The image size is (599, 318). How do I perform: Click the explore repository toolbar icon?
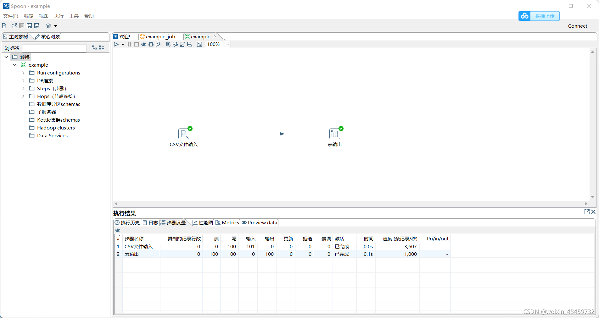tap(22, 26)
